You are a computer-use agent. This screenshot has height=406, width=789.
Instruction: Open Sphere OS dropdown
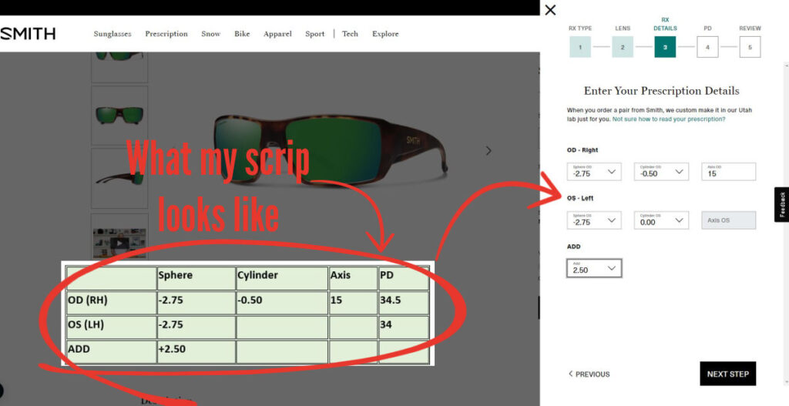click(594, 220)
